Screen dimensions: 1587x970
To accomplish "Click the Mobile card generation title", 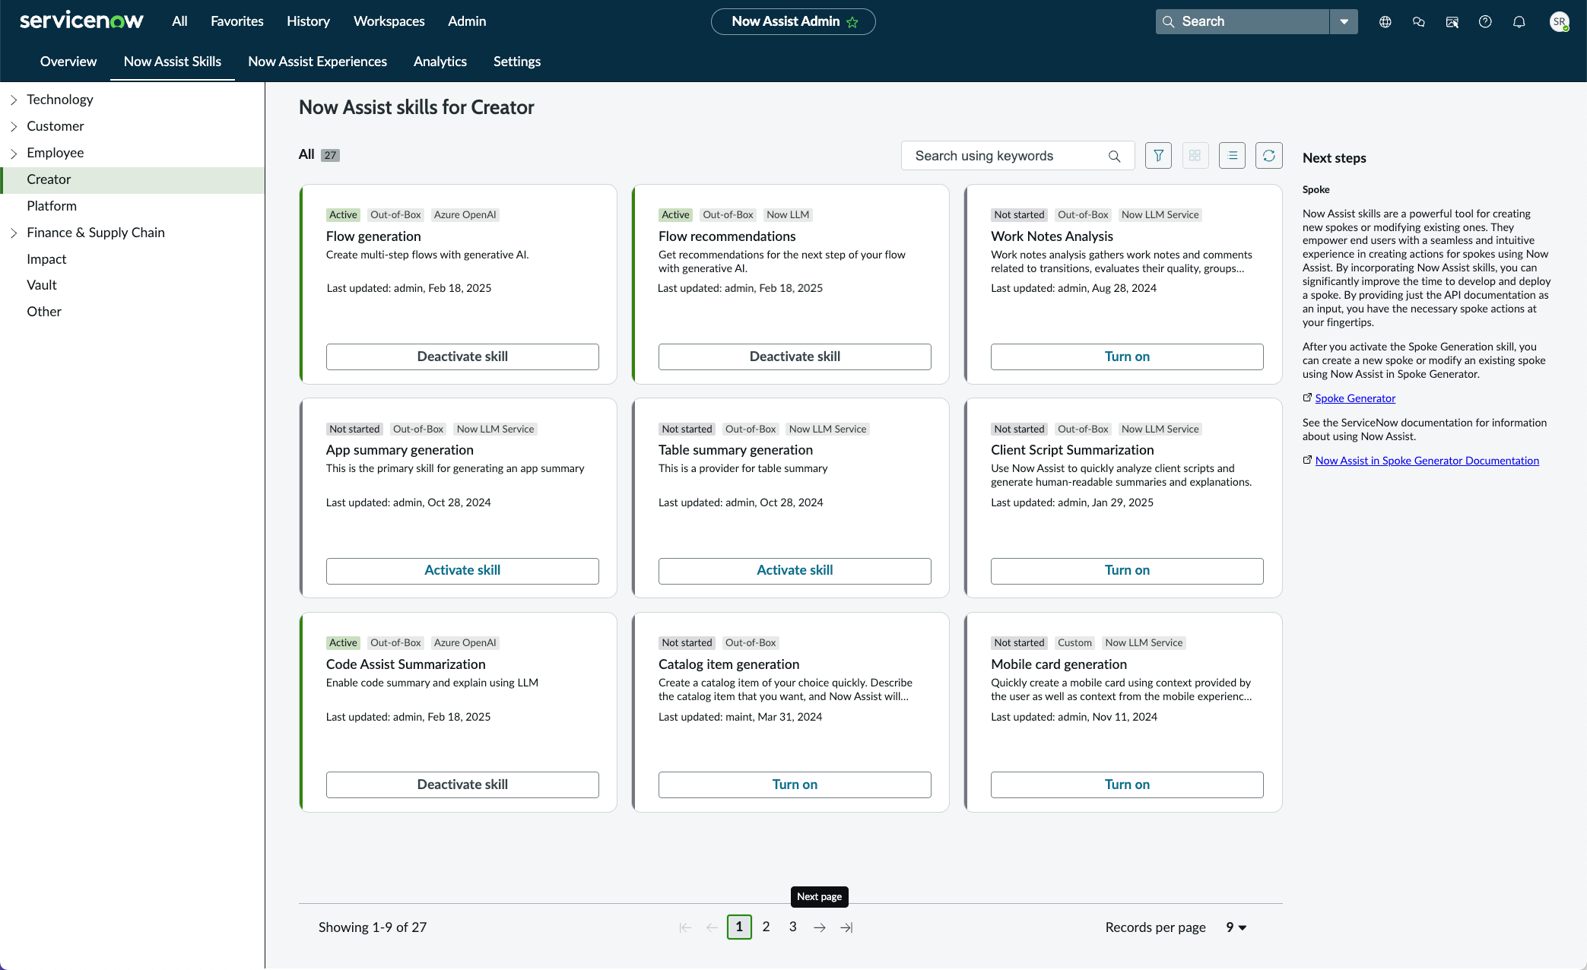I will tap(1059, 664).
